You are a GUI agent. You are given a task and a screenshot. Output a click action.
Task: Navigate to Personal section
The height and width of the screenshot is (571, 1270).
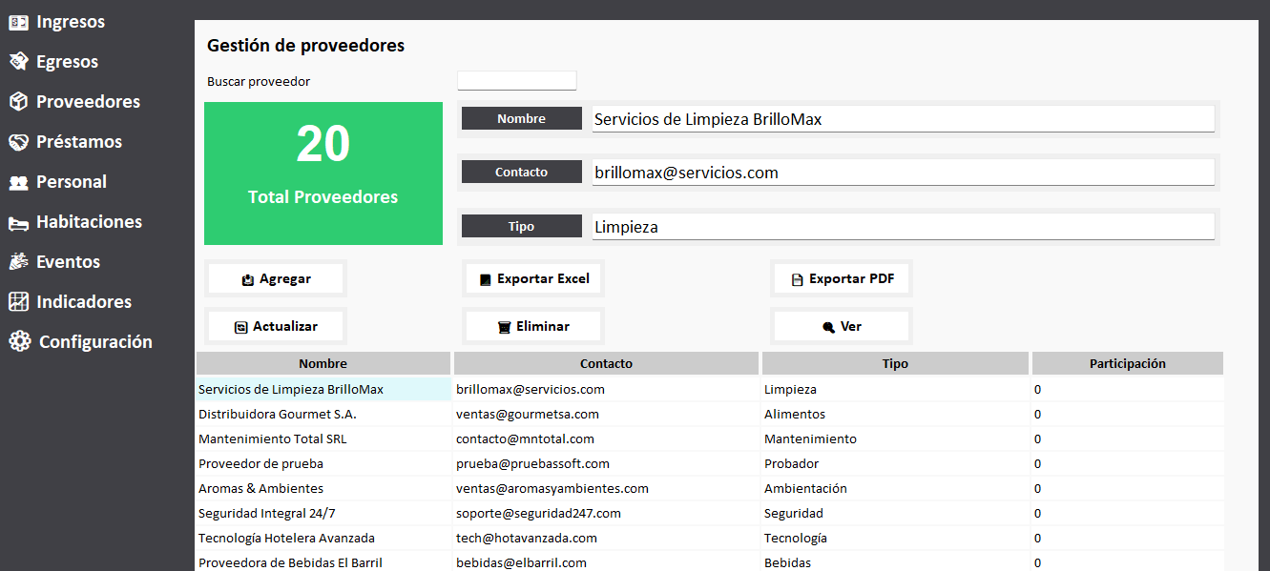click(x=72, y=182)
